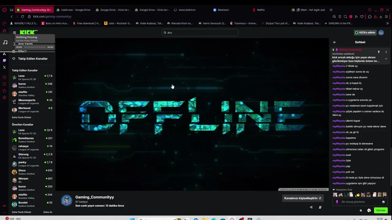
Task: Switch to the Meet fwf-bgbt-zad tab
Action: pyautogui.click(x=310, y=10)
